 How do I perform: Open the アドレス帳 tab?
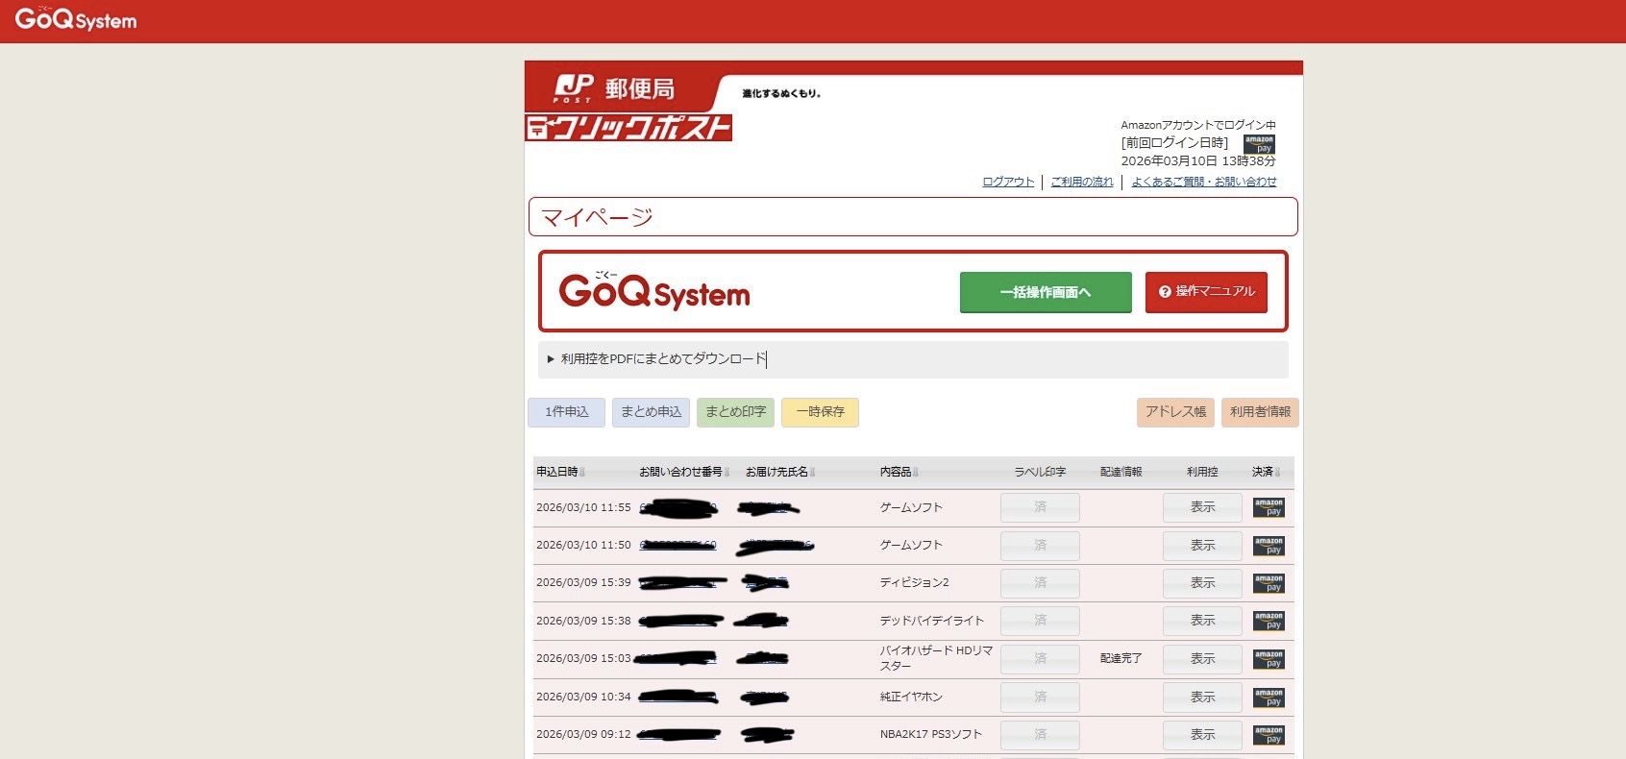[x=1175, y=412]
